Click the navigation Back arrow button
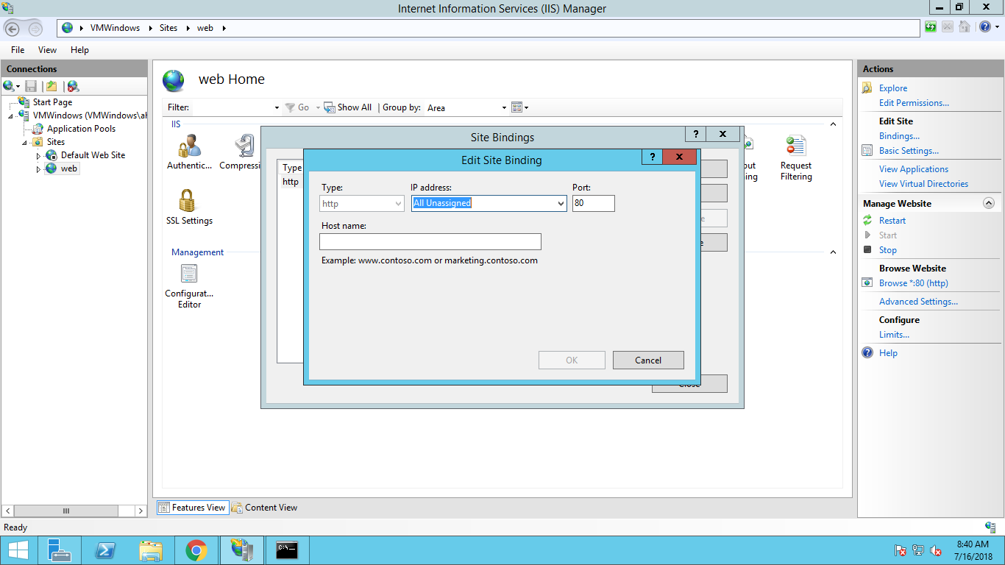Viewport: 1005px width, 565px height. [12, 28]
